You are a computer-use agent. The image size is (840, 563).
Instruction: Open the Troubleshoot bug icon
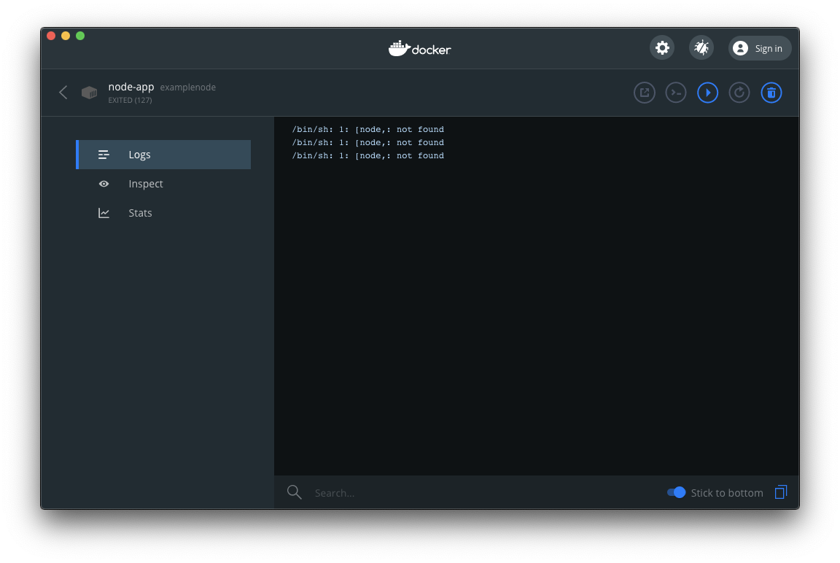(x=701, y=48)
